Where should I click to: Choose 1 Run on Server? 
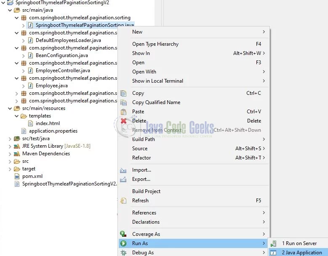(x=299, y=243)
